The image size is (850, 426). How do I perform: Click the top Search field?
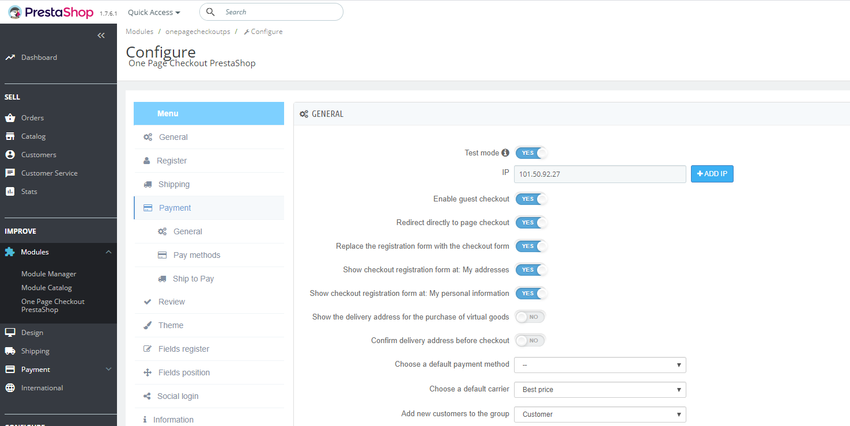pos(271,12)
